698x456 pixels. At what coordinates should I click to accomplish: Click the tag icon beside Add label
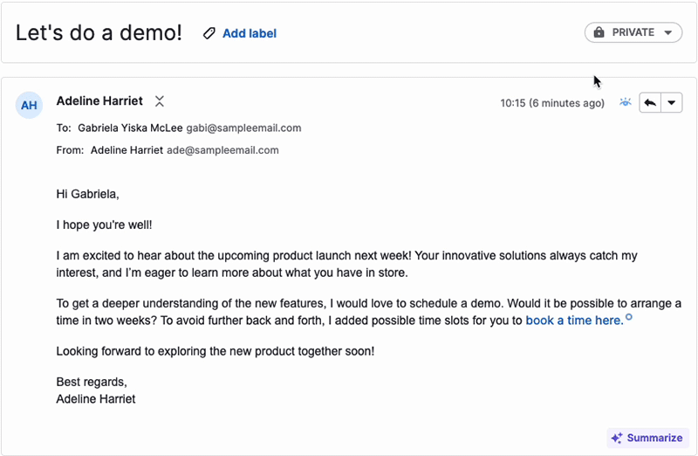209,33
